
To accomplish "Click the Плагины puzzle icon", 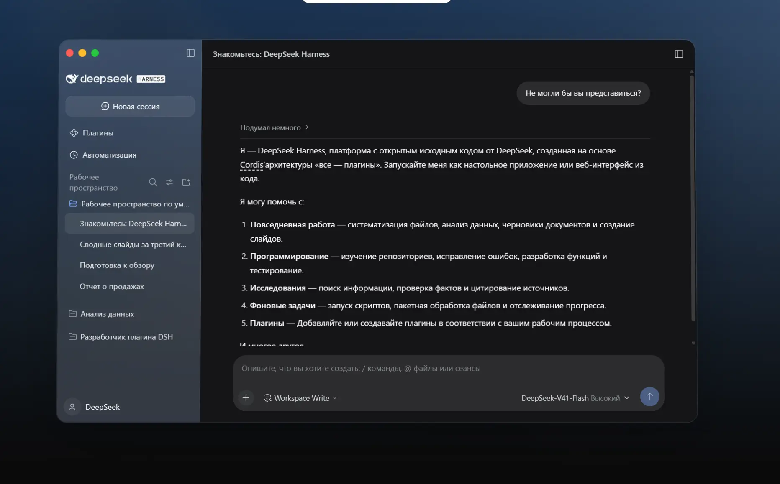I will [74, 133].
